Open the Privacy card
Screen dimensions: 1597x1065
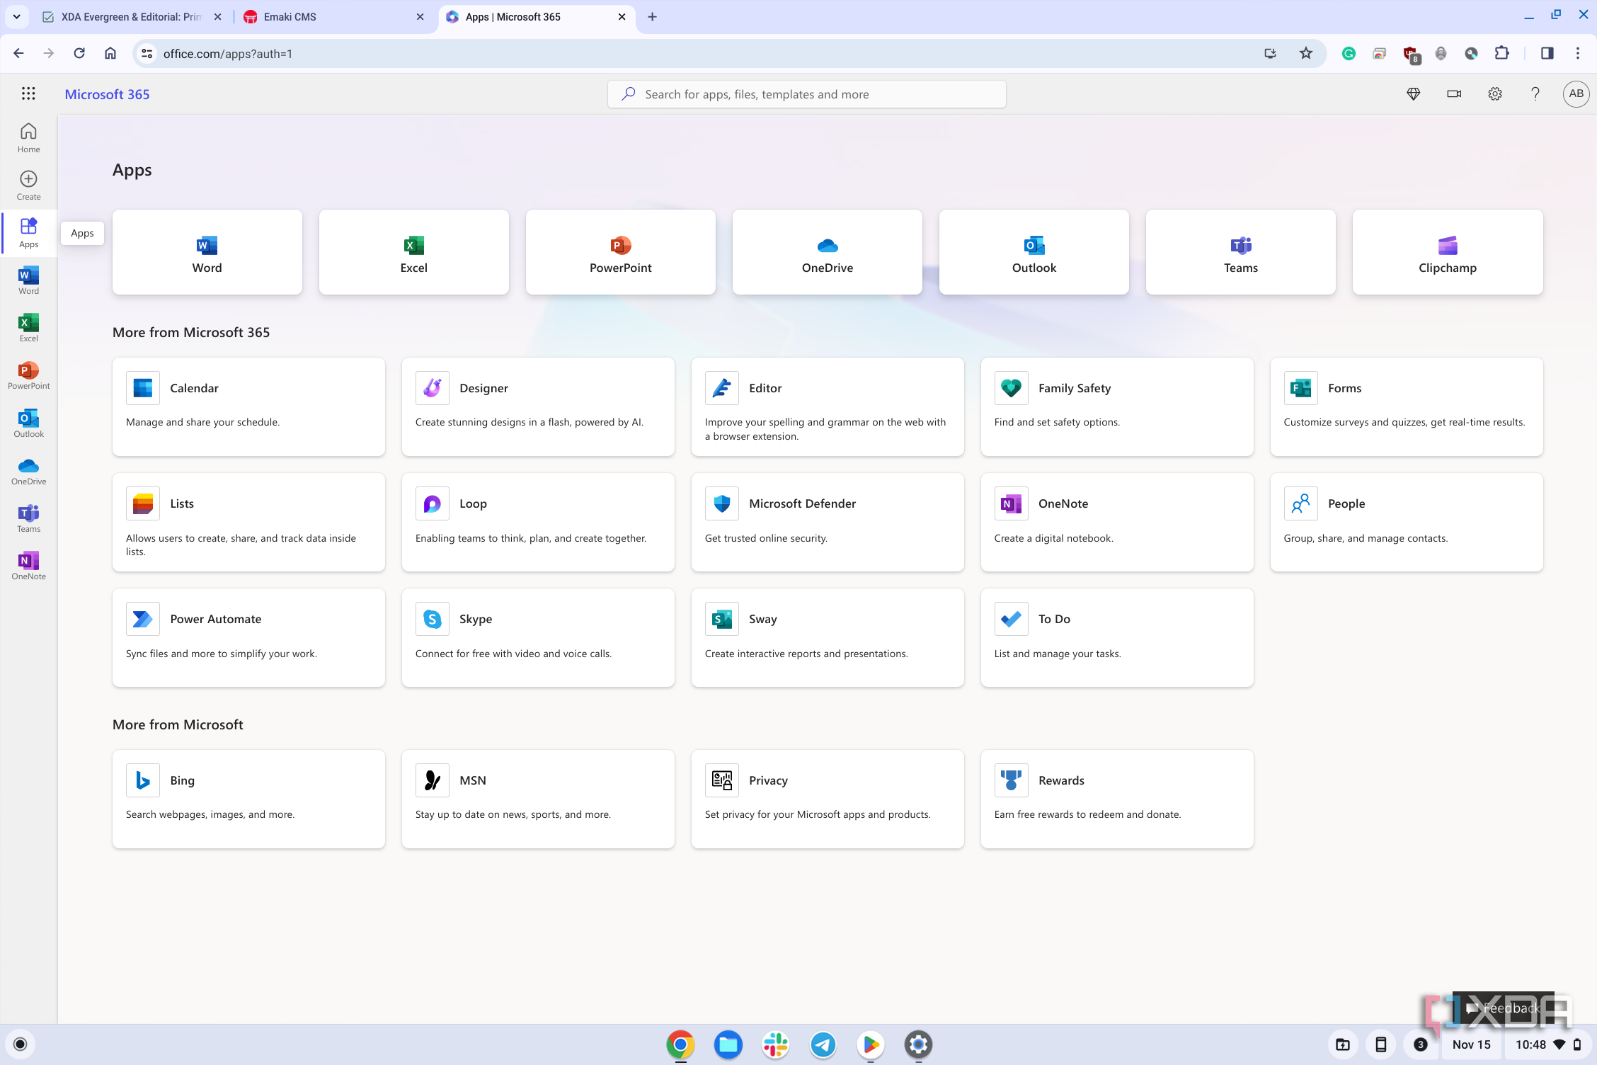click(828, 799)
